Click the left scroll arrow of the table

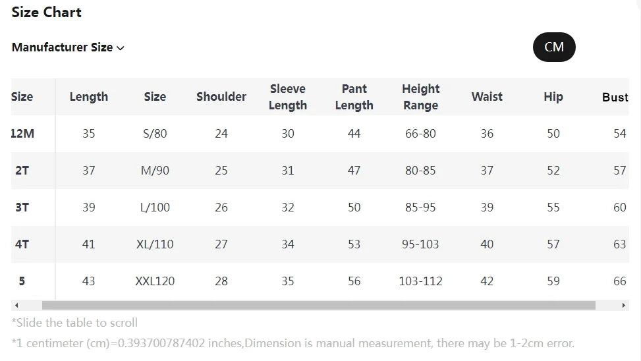[16, 306]
